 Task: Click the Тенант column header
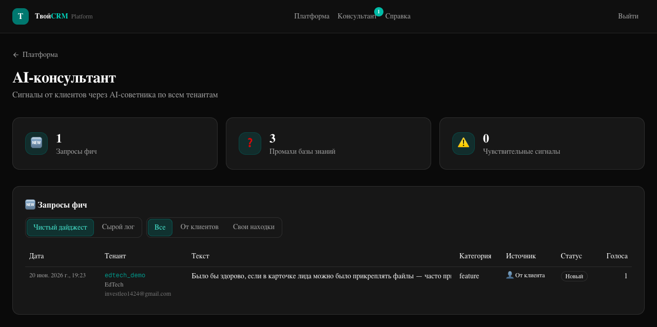point(115,256)
